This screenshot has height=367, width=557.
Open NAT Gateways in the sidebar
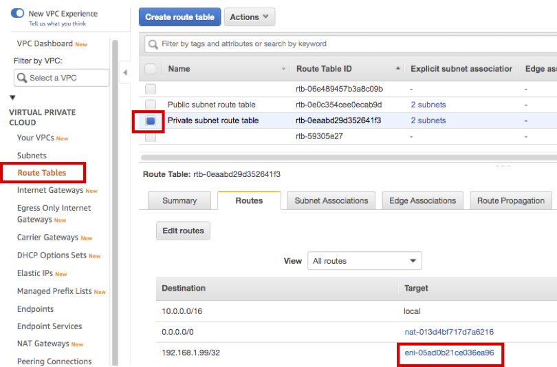pos(43,344)
